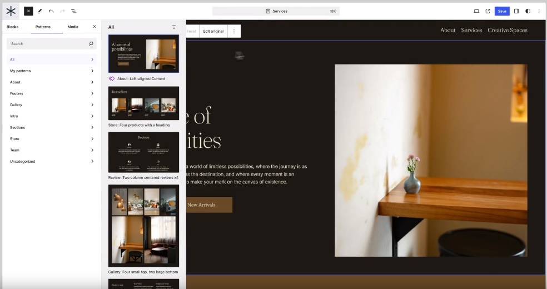Open the Styles half-circle icon
The width and height of the screenshot is (547, 289).
coord(528,11)
